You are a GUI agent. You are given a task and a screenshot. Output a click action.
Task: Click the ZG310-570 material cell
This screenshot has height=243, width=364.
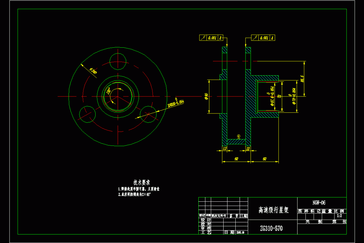click(271, 228)
